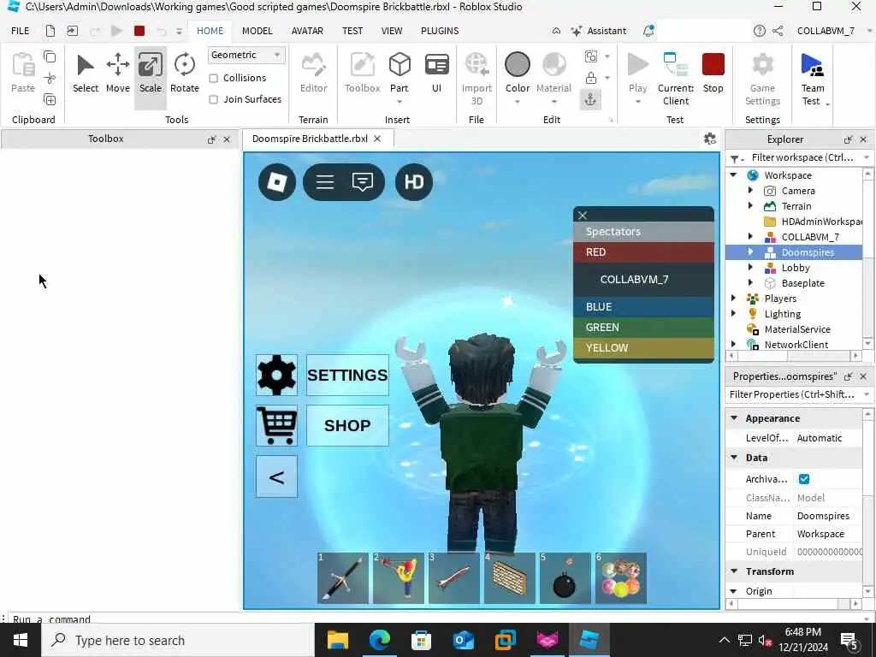Open the in-game hamburger menu
The image size is (876, 657).
[x=324, y=181]
